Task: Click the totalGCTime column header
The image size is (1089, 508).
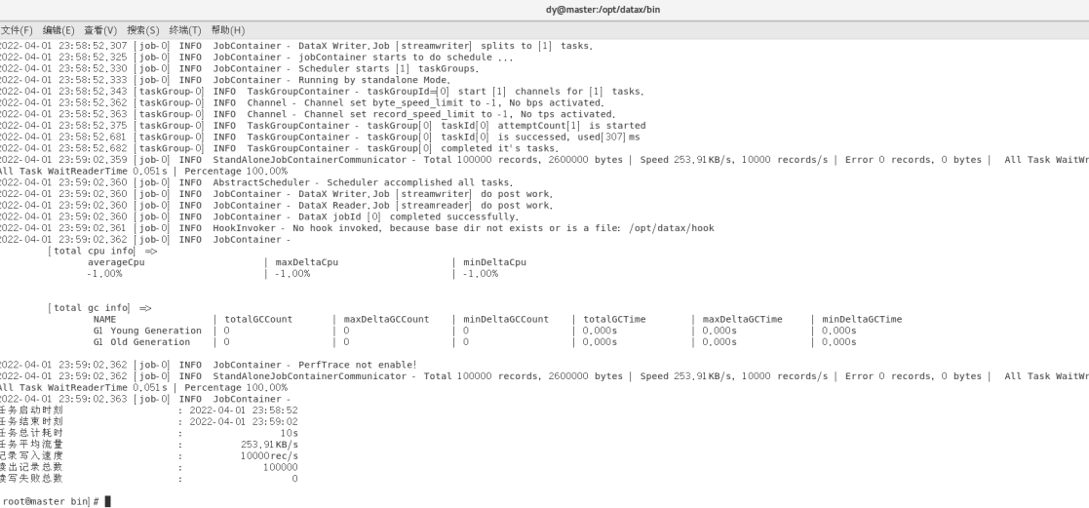Action: click(614, 319)
